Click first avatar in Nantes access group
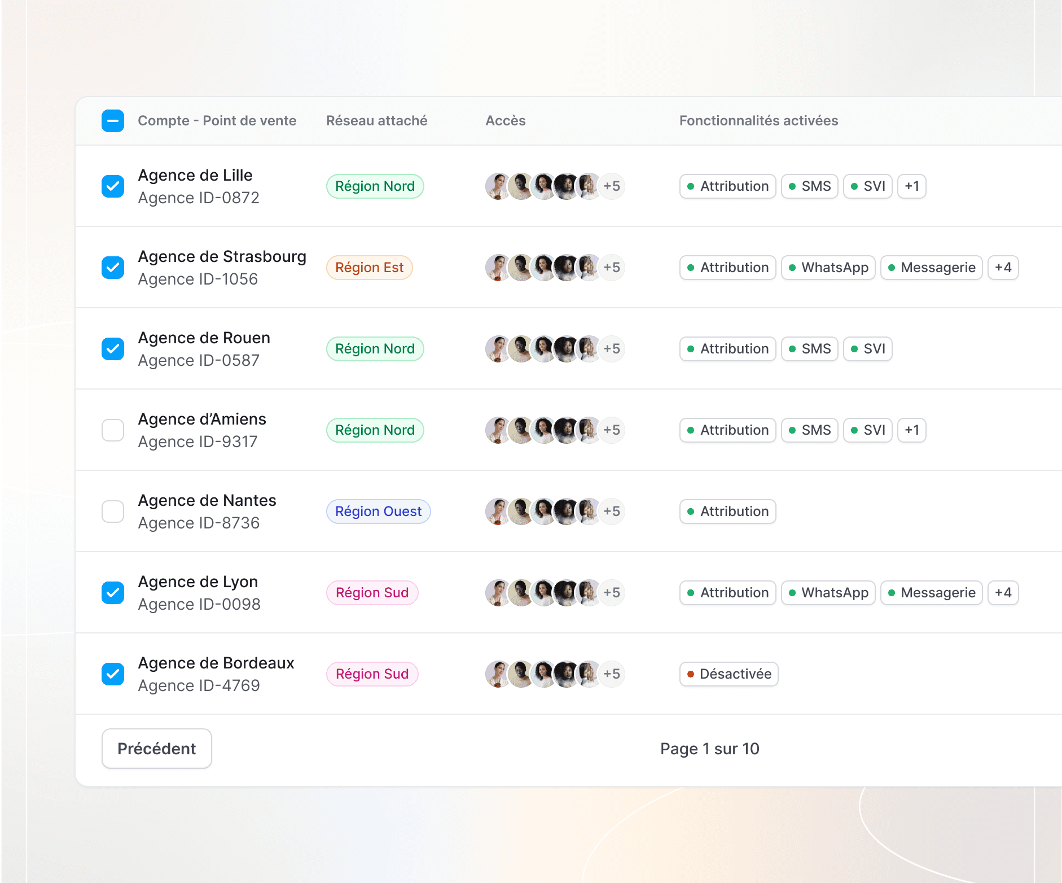This screenshot has width=1062, height=883. pyautogui.click(x=497, y=512)
